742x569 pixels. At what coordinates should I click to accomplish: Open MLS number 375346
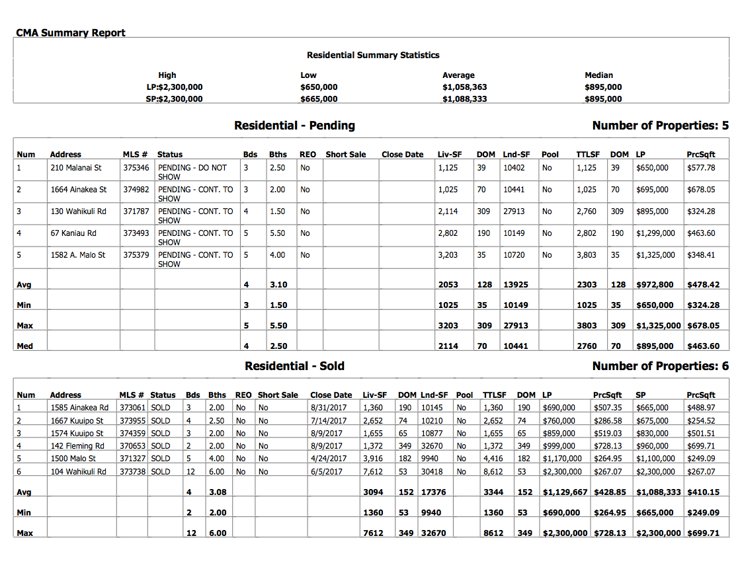[136, 168]
